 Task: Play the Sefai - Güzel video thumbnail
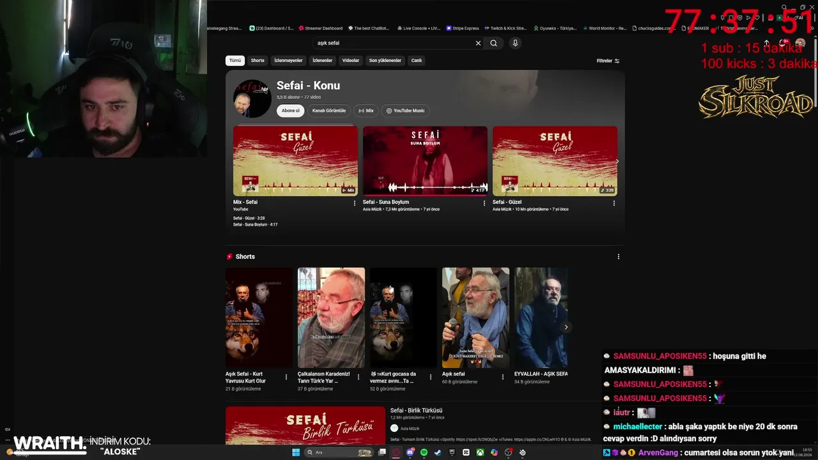click(555, 161)
